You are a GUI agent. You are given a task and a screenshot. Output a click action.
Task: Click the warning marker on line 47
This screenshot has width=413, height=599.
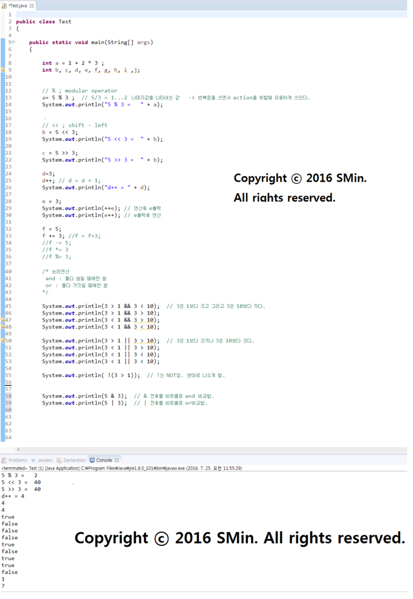tap(3, 320)
